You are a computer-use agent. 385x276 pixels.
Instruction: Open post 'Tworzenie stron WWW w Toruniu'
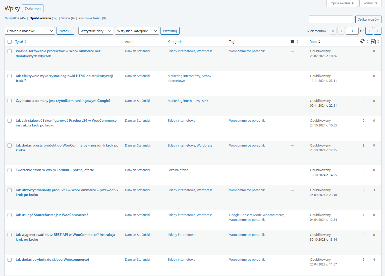tap(55, 170)
